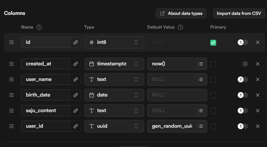Open settings gear for saju_content column
The width and height of the screenshot is (267, 147).
(245, 111)
